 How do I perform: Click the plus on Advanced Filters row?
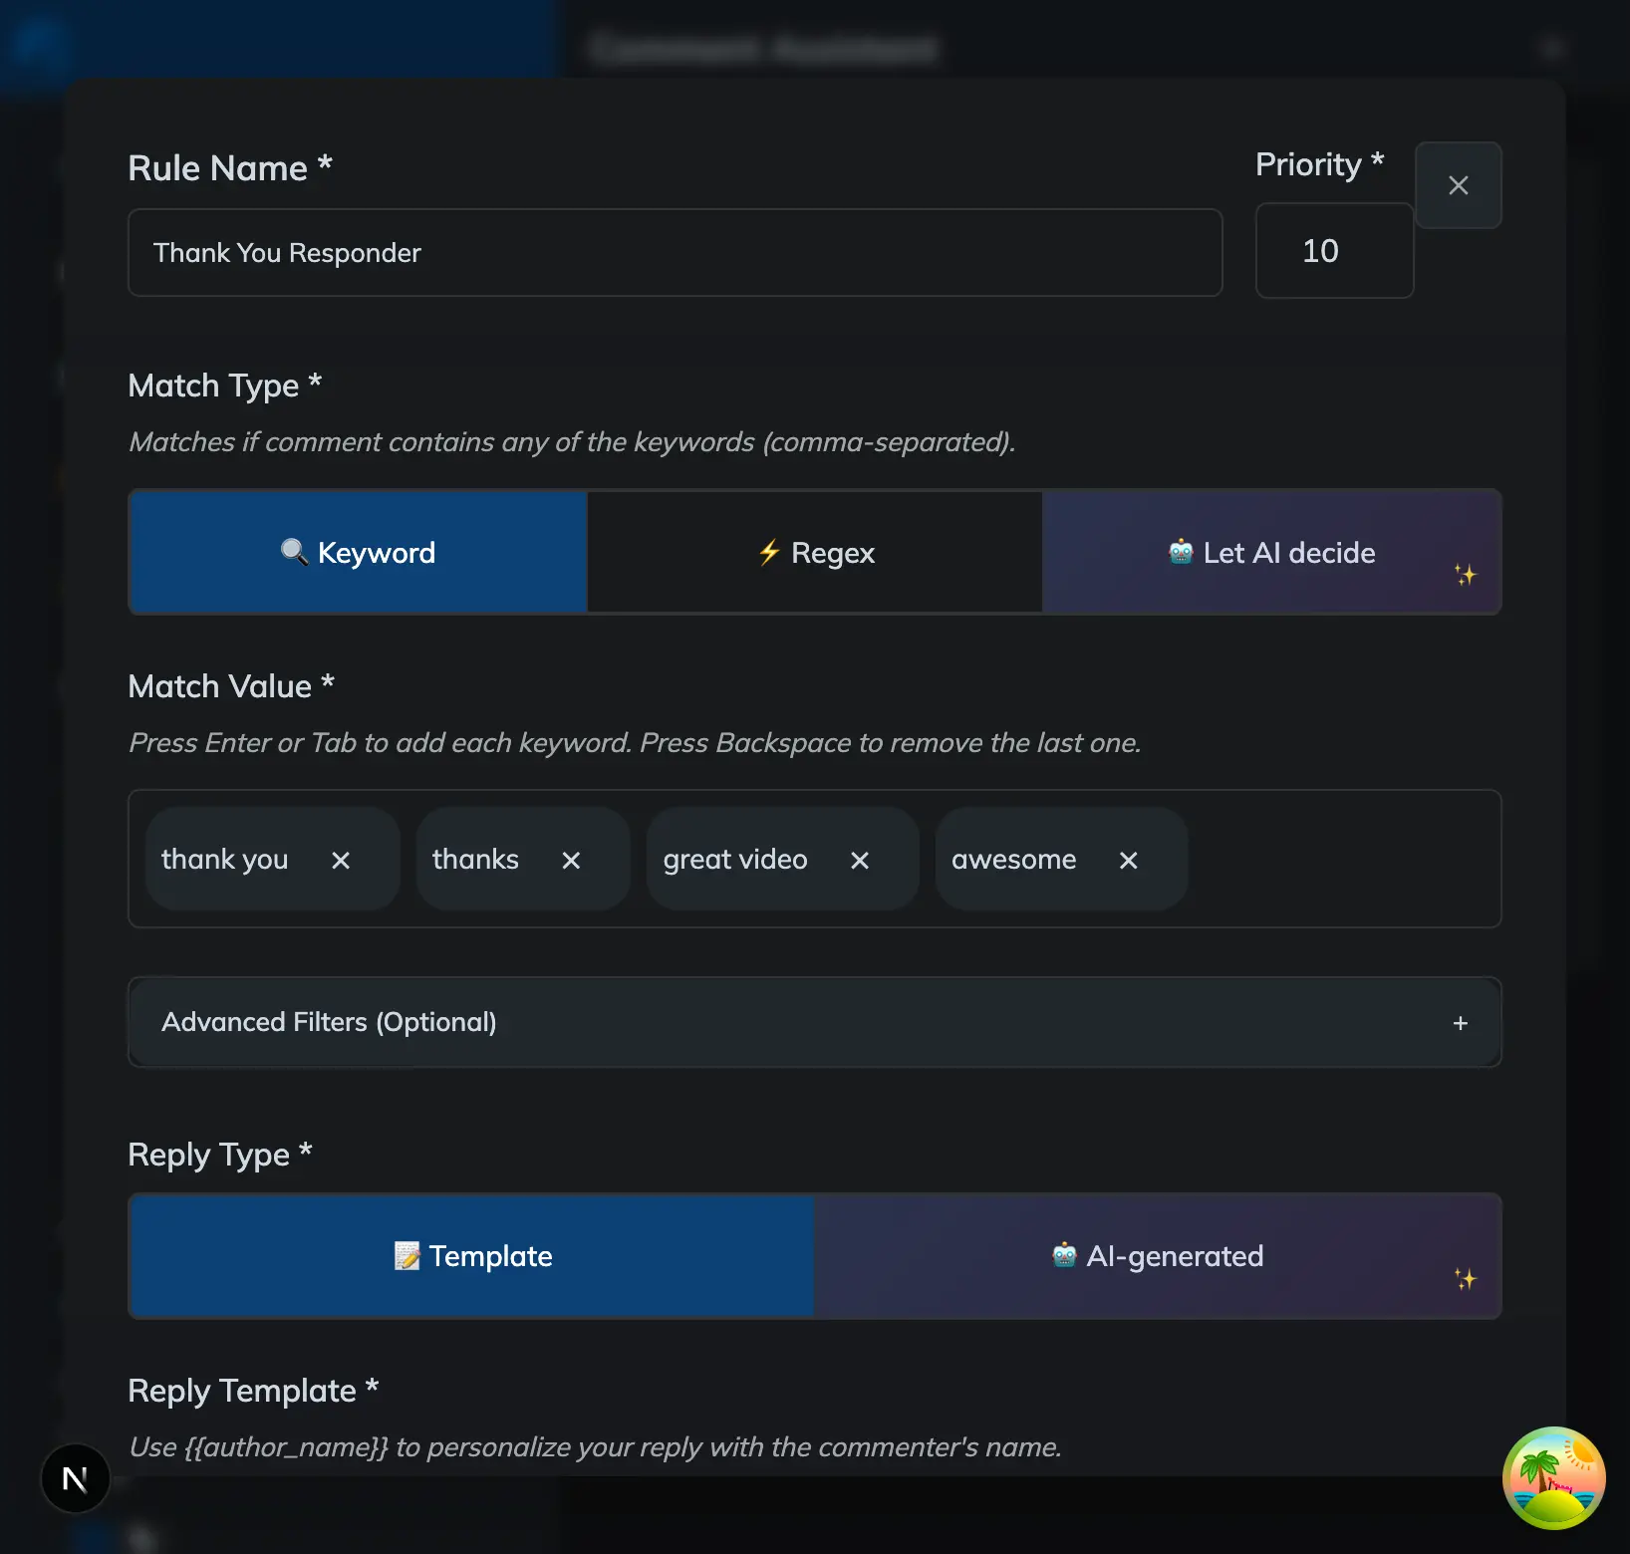click(x=1461, y=1022)
